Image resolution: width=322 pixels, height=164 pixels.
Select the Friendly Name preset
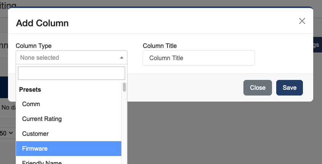tap(42, 162)
